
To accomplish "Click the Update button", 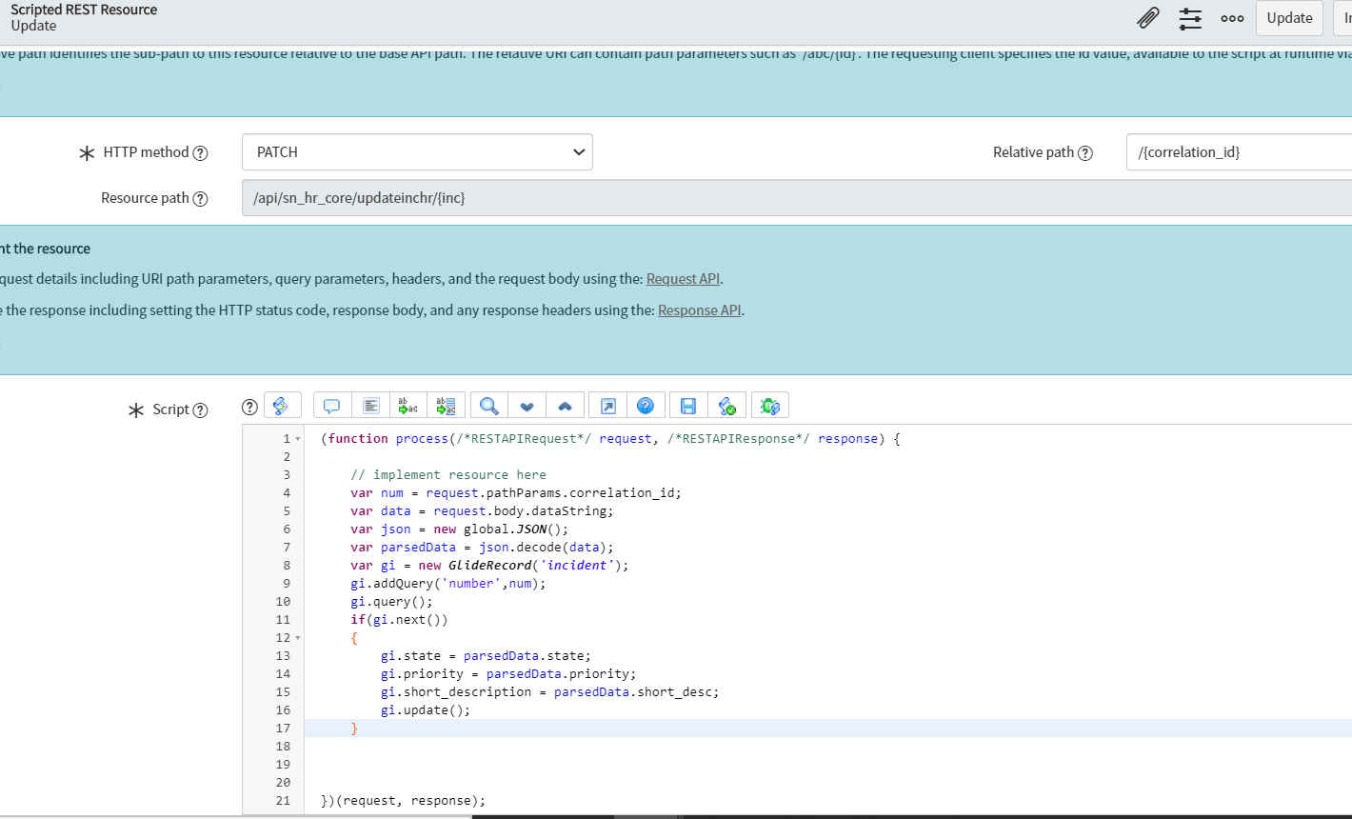I will click(x=1288, y=17).
